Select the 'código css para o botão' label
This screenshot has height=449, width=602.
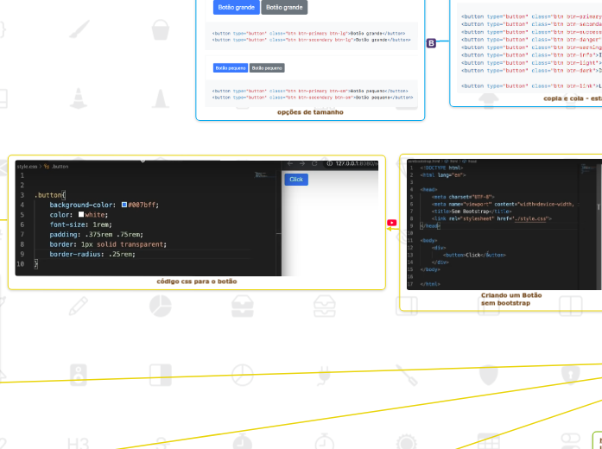coord(196,281)
